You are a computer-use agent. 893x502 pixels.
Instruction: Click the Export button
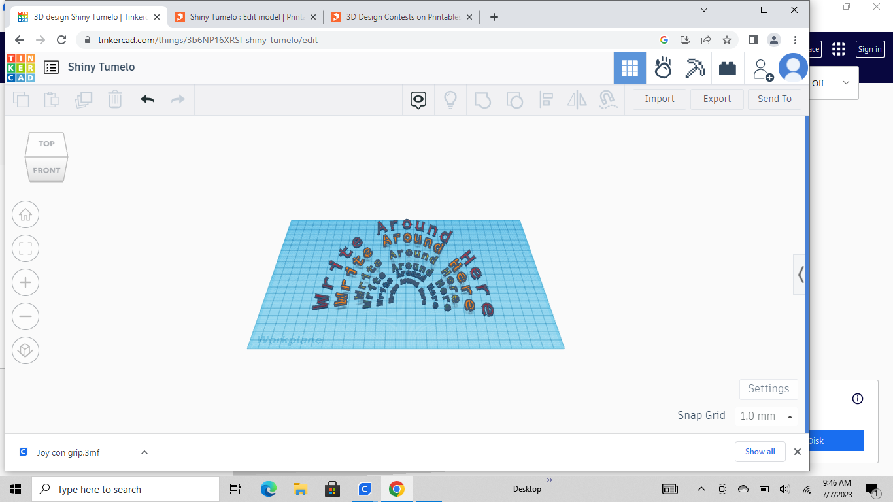[717, 99]
